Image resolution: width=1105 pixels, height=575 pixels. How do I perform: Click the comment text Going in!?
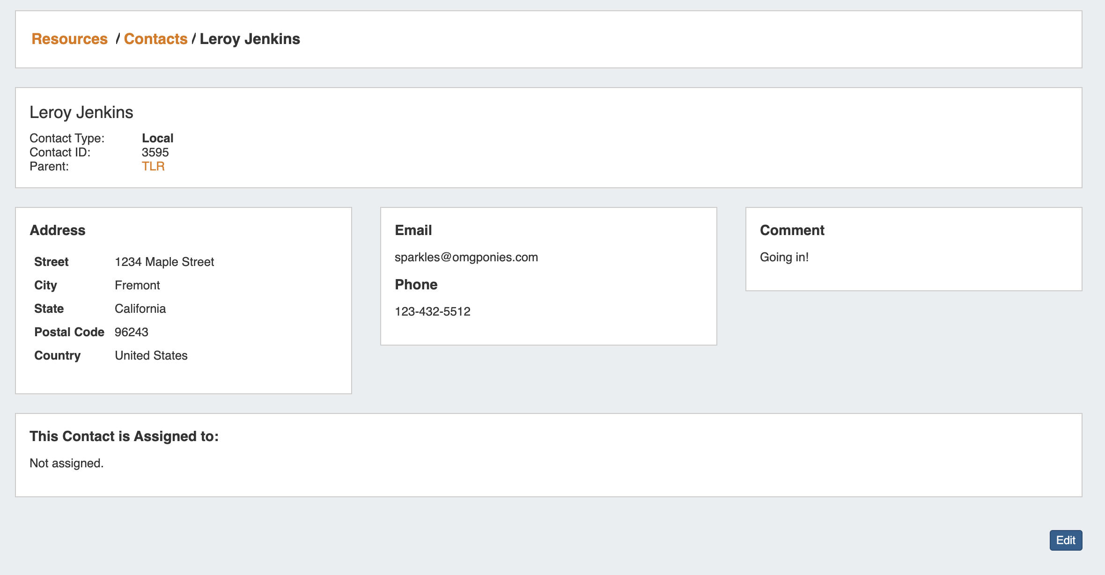click(x=784, y=257)
